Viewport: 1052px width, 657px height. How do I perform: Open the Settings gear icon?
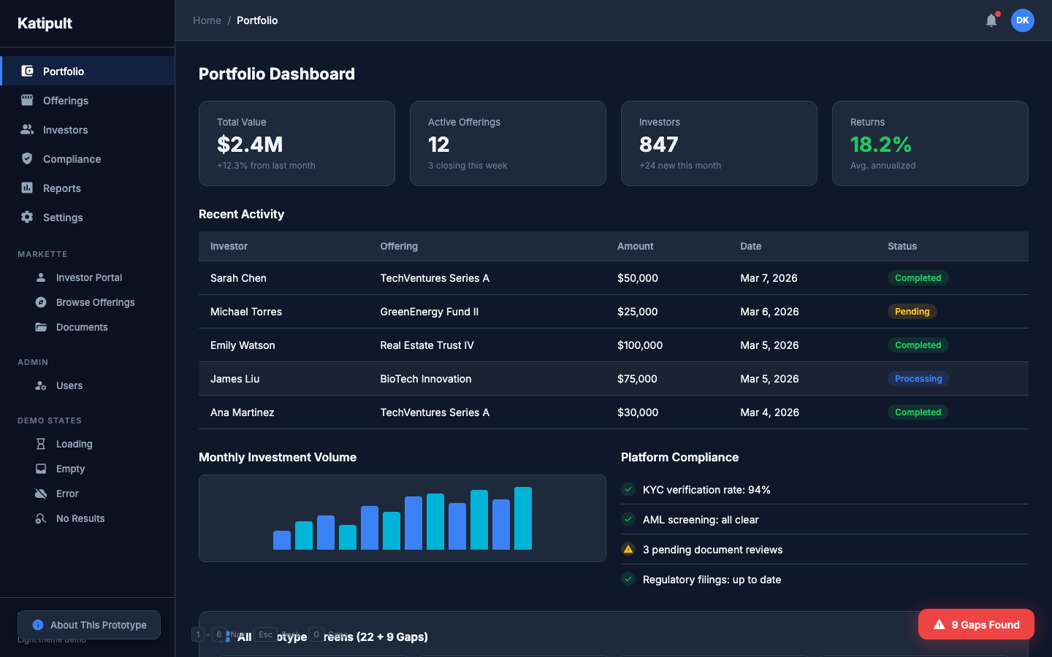tap(27, 217)
